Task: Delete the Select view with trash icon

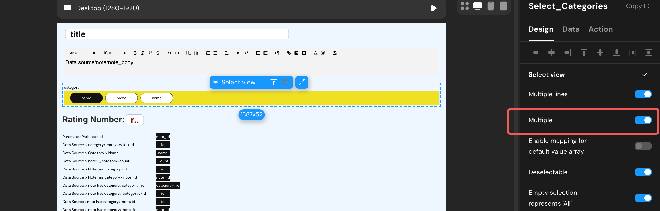Action: [x=286, y=82]
